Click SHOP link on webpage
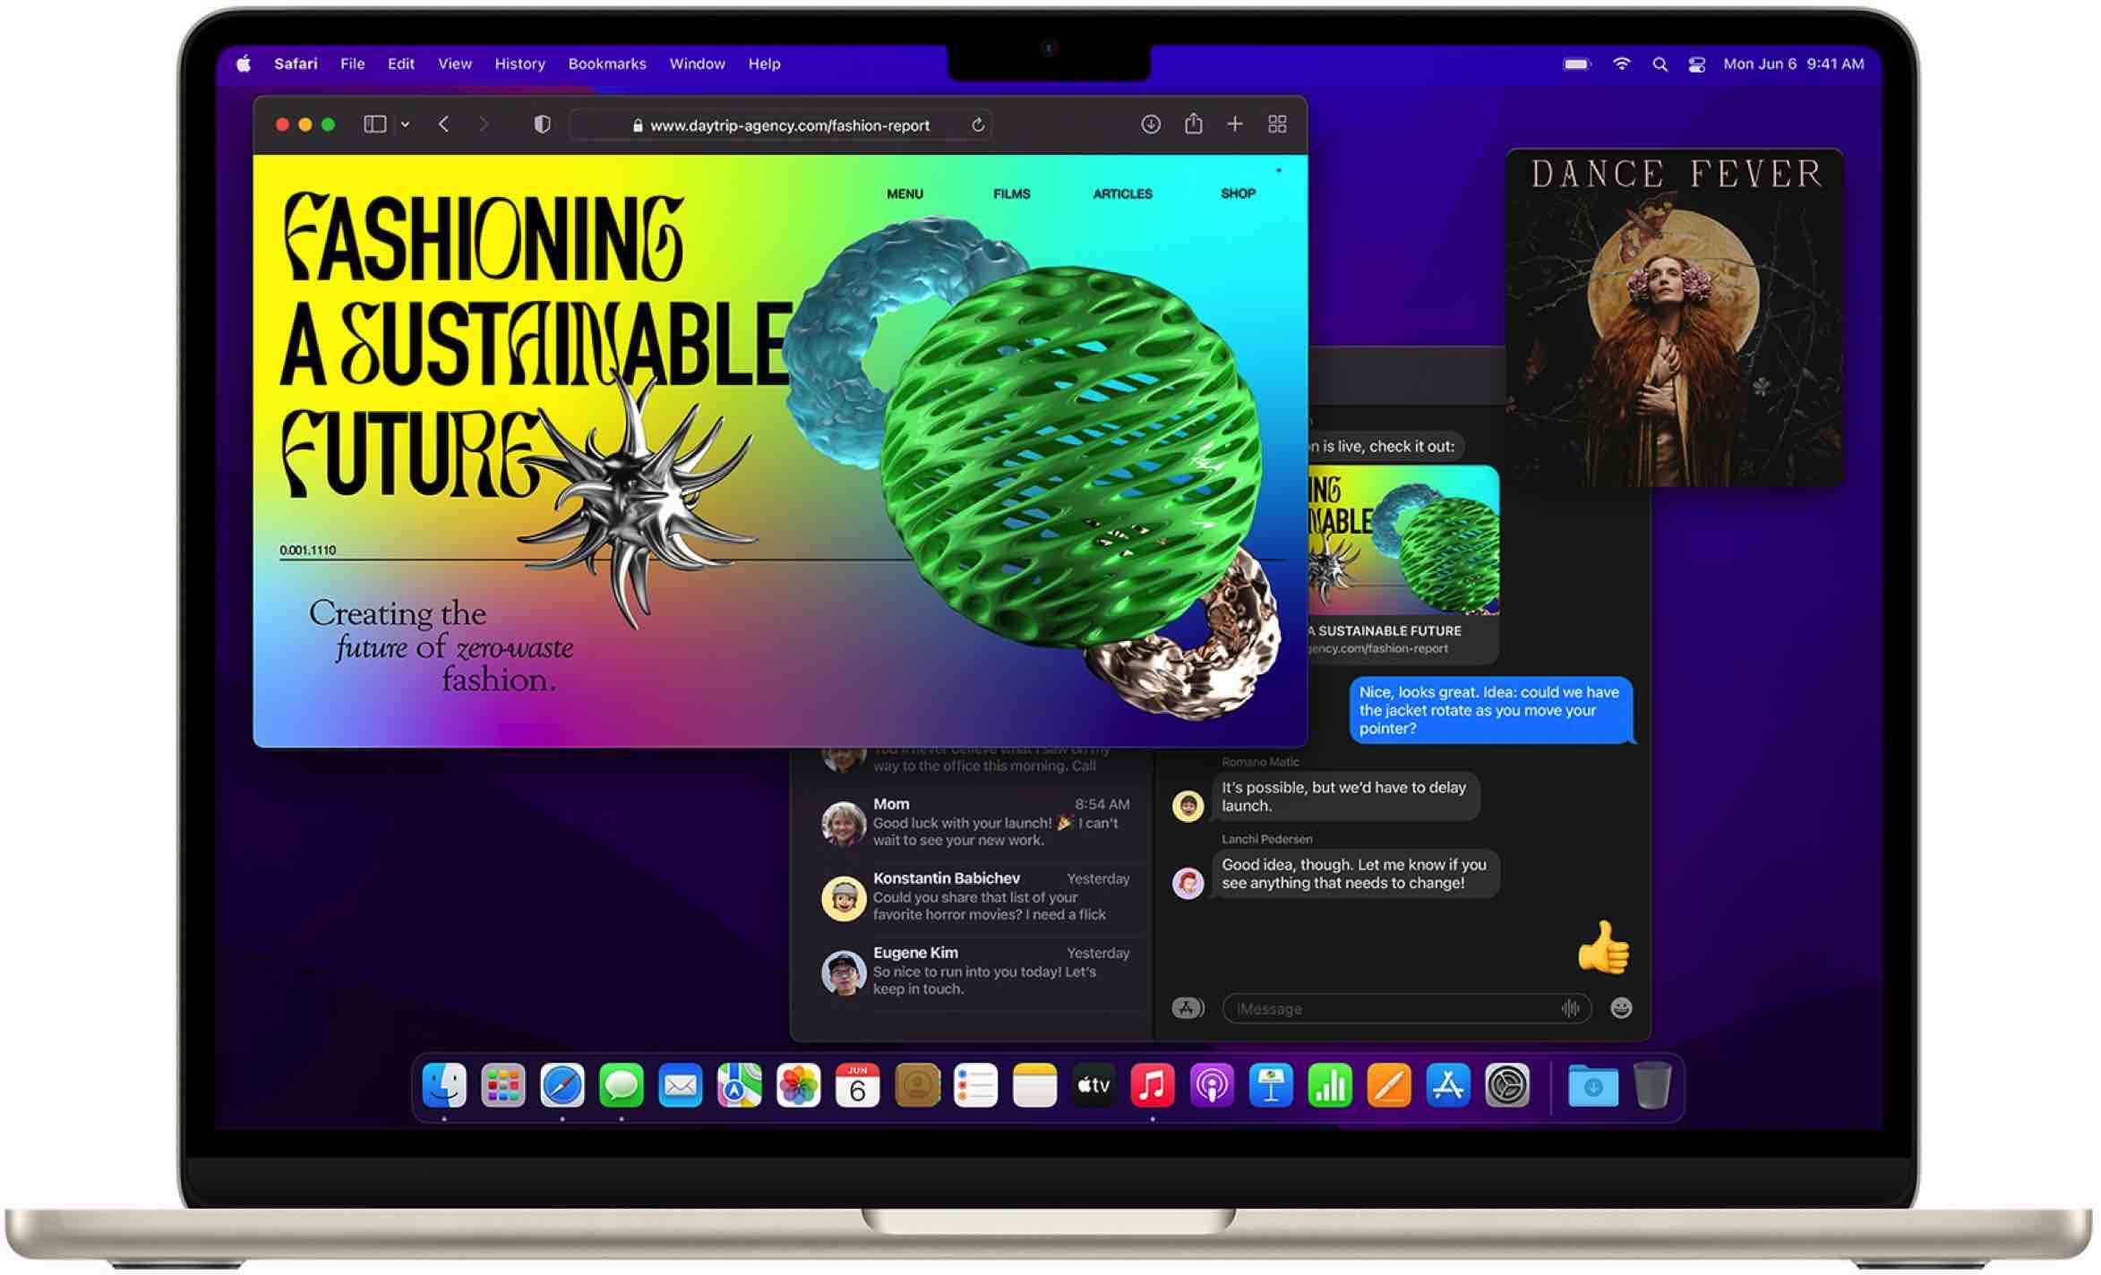Viewport: 2101px width, 1275px height. [x=1239, y=193]
